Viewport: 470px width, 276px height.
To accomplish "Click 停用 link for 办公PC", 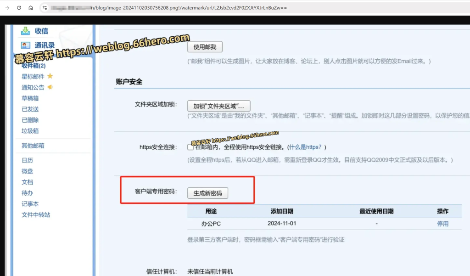I will 442,224.
